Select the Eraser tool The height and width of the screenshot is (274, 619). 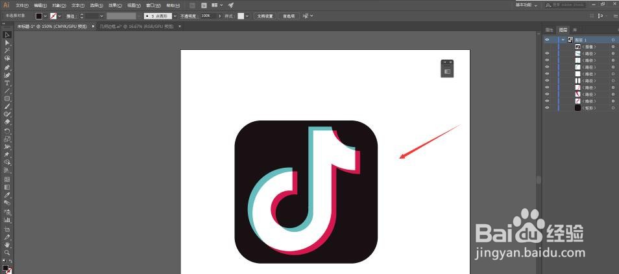[7, 122]
